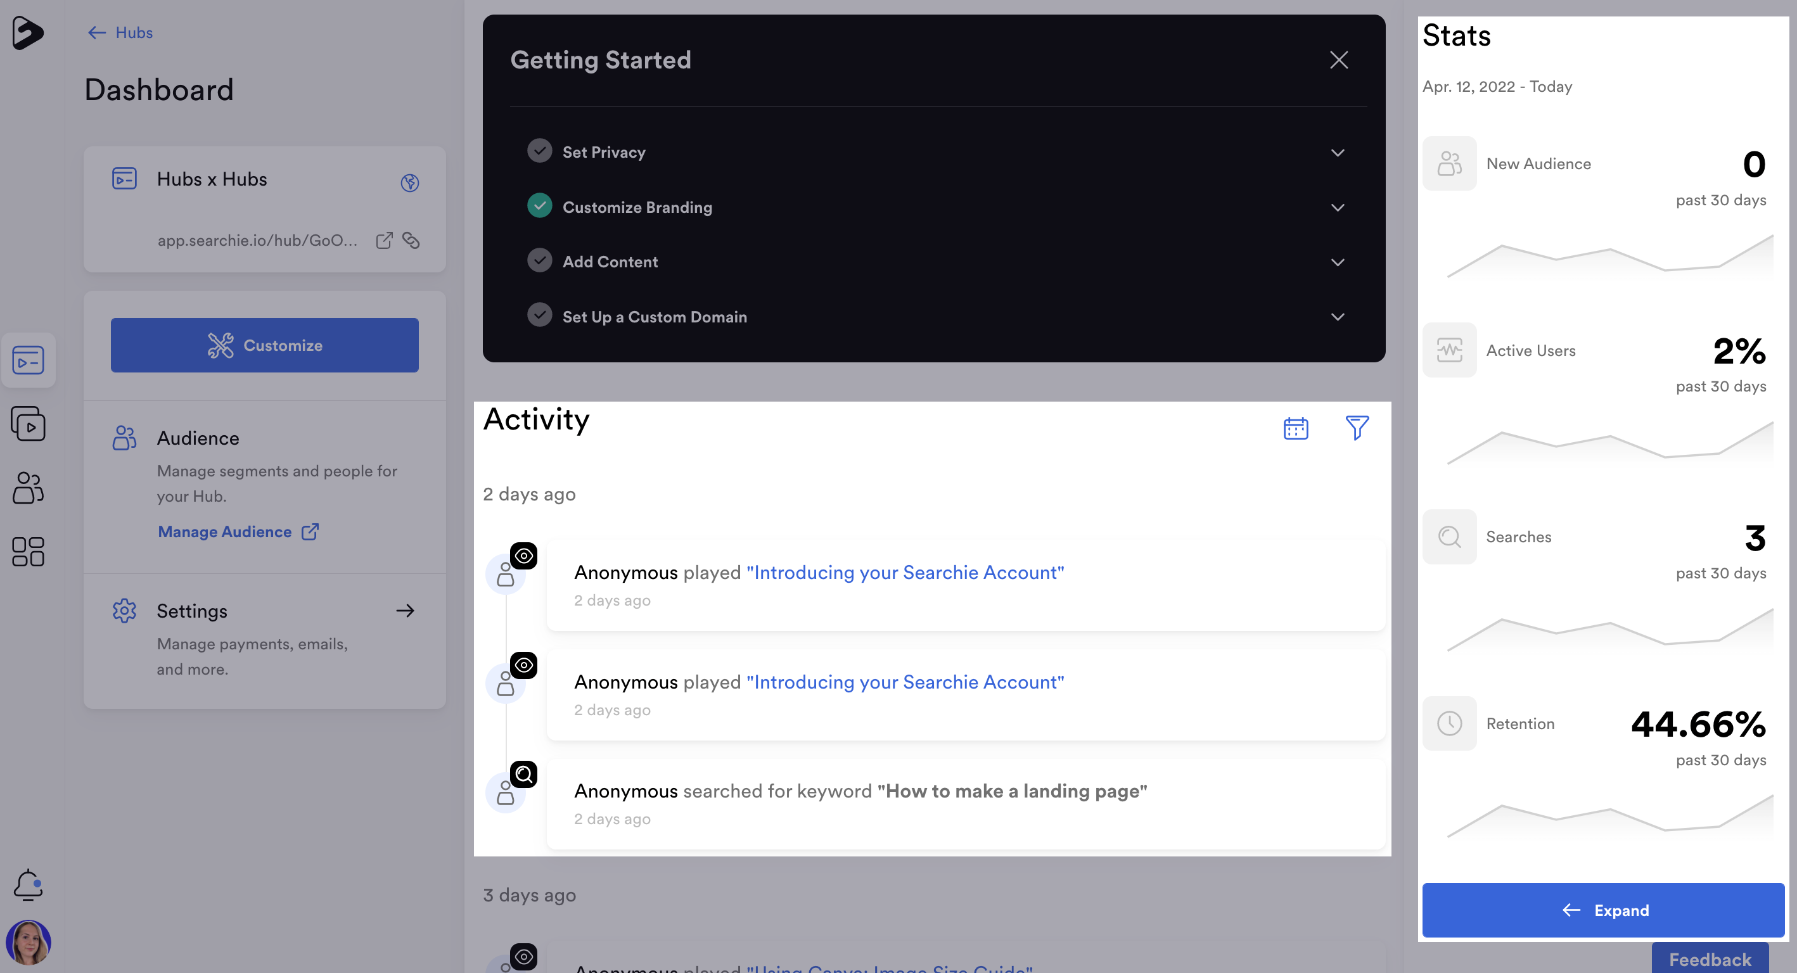The height and width of the screenshot is (973, 1797).
Task: Go back using the Hubs arrow link
Action: [120, 33]
